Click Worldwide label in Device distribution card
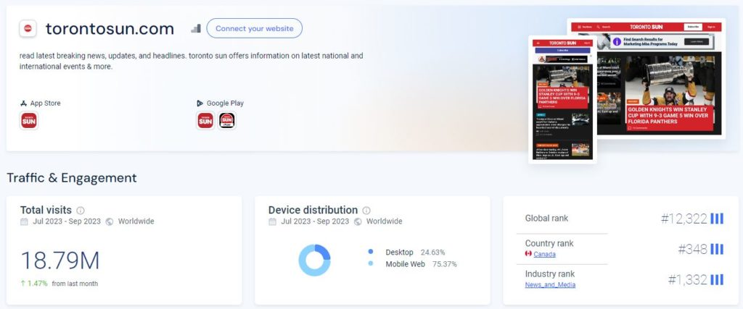The width and height of the screenshot is (743, 309). pos(384,221)
